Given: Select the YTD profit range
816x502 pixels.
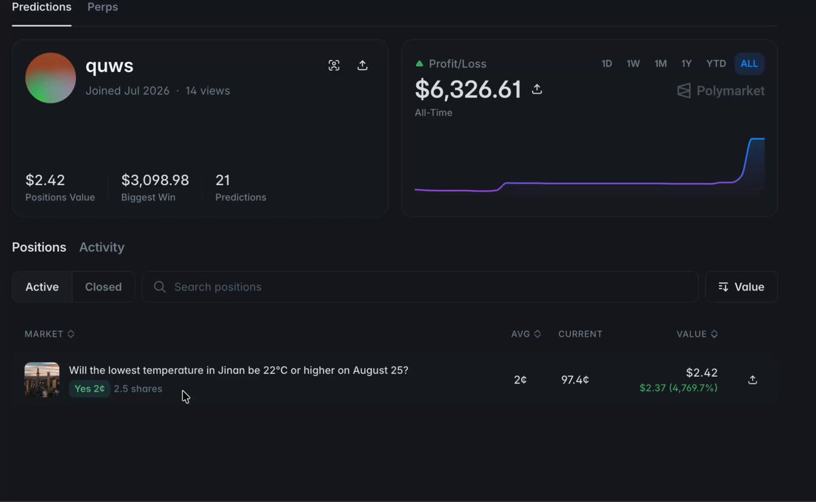Looking at the screenshot, I should [x=716, y=64].
